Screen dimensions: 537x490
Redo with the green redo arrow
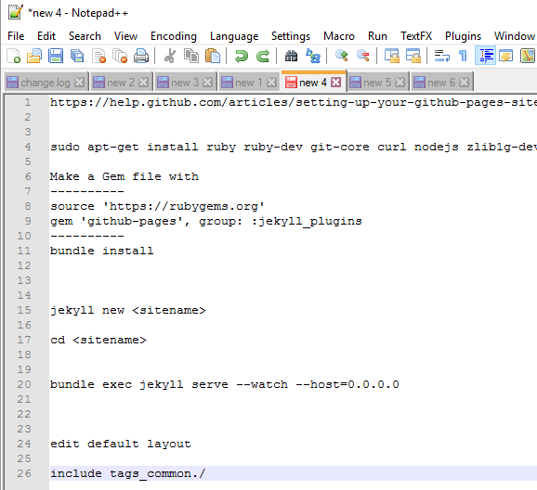tap(263, 56)
